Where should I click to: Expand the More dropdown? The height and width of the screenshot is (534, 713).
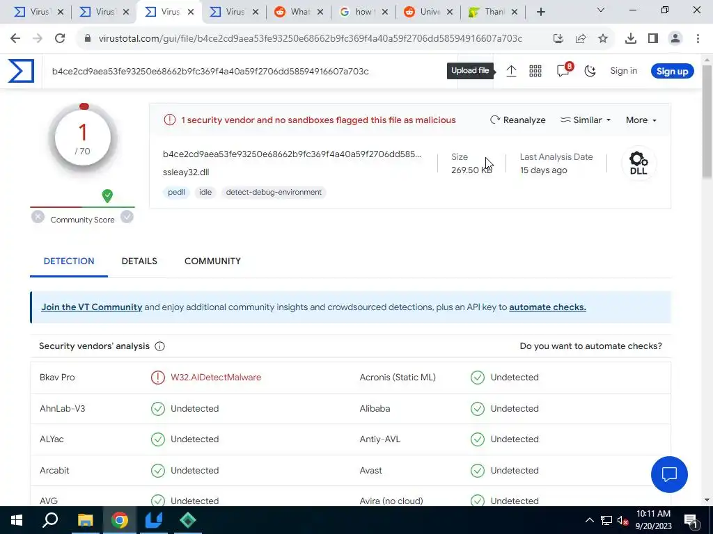tap(641, 120)
